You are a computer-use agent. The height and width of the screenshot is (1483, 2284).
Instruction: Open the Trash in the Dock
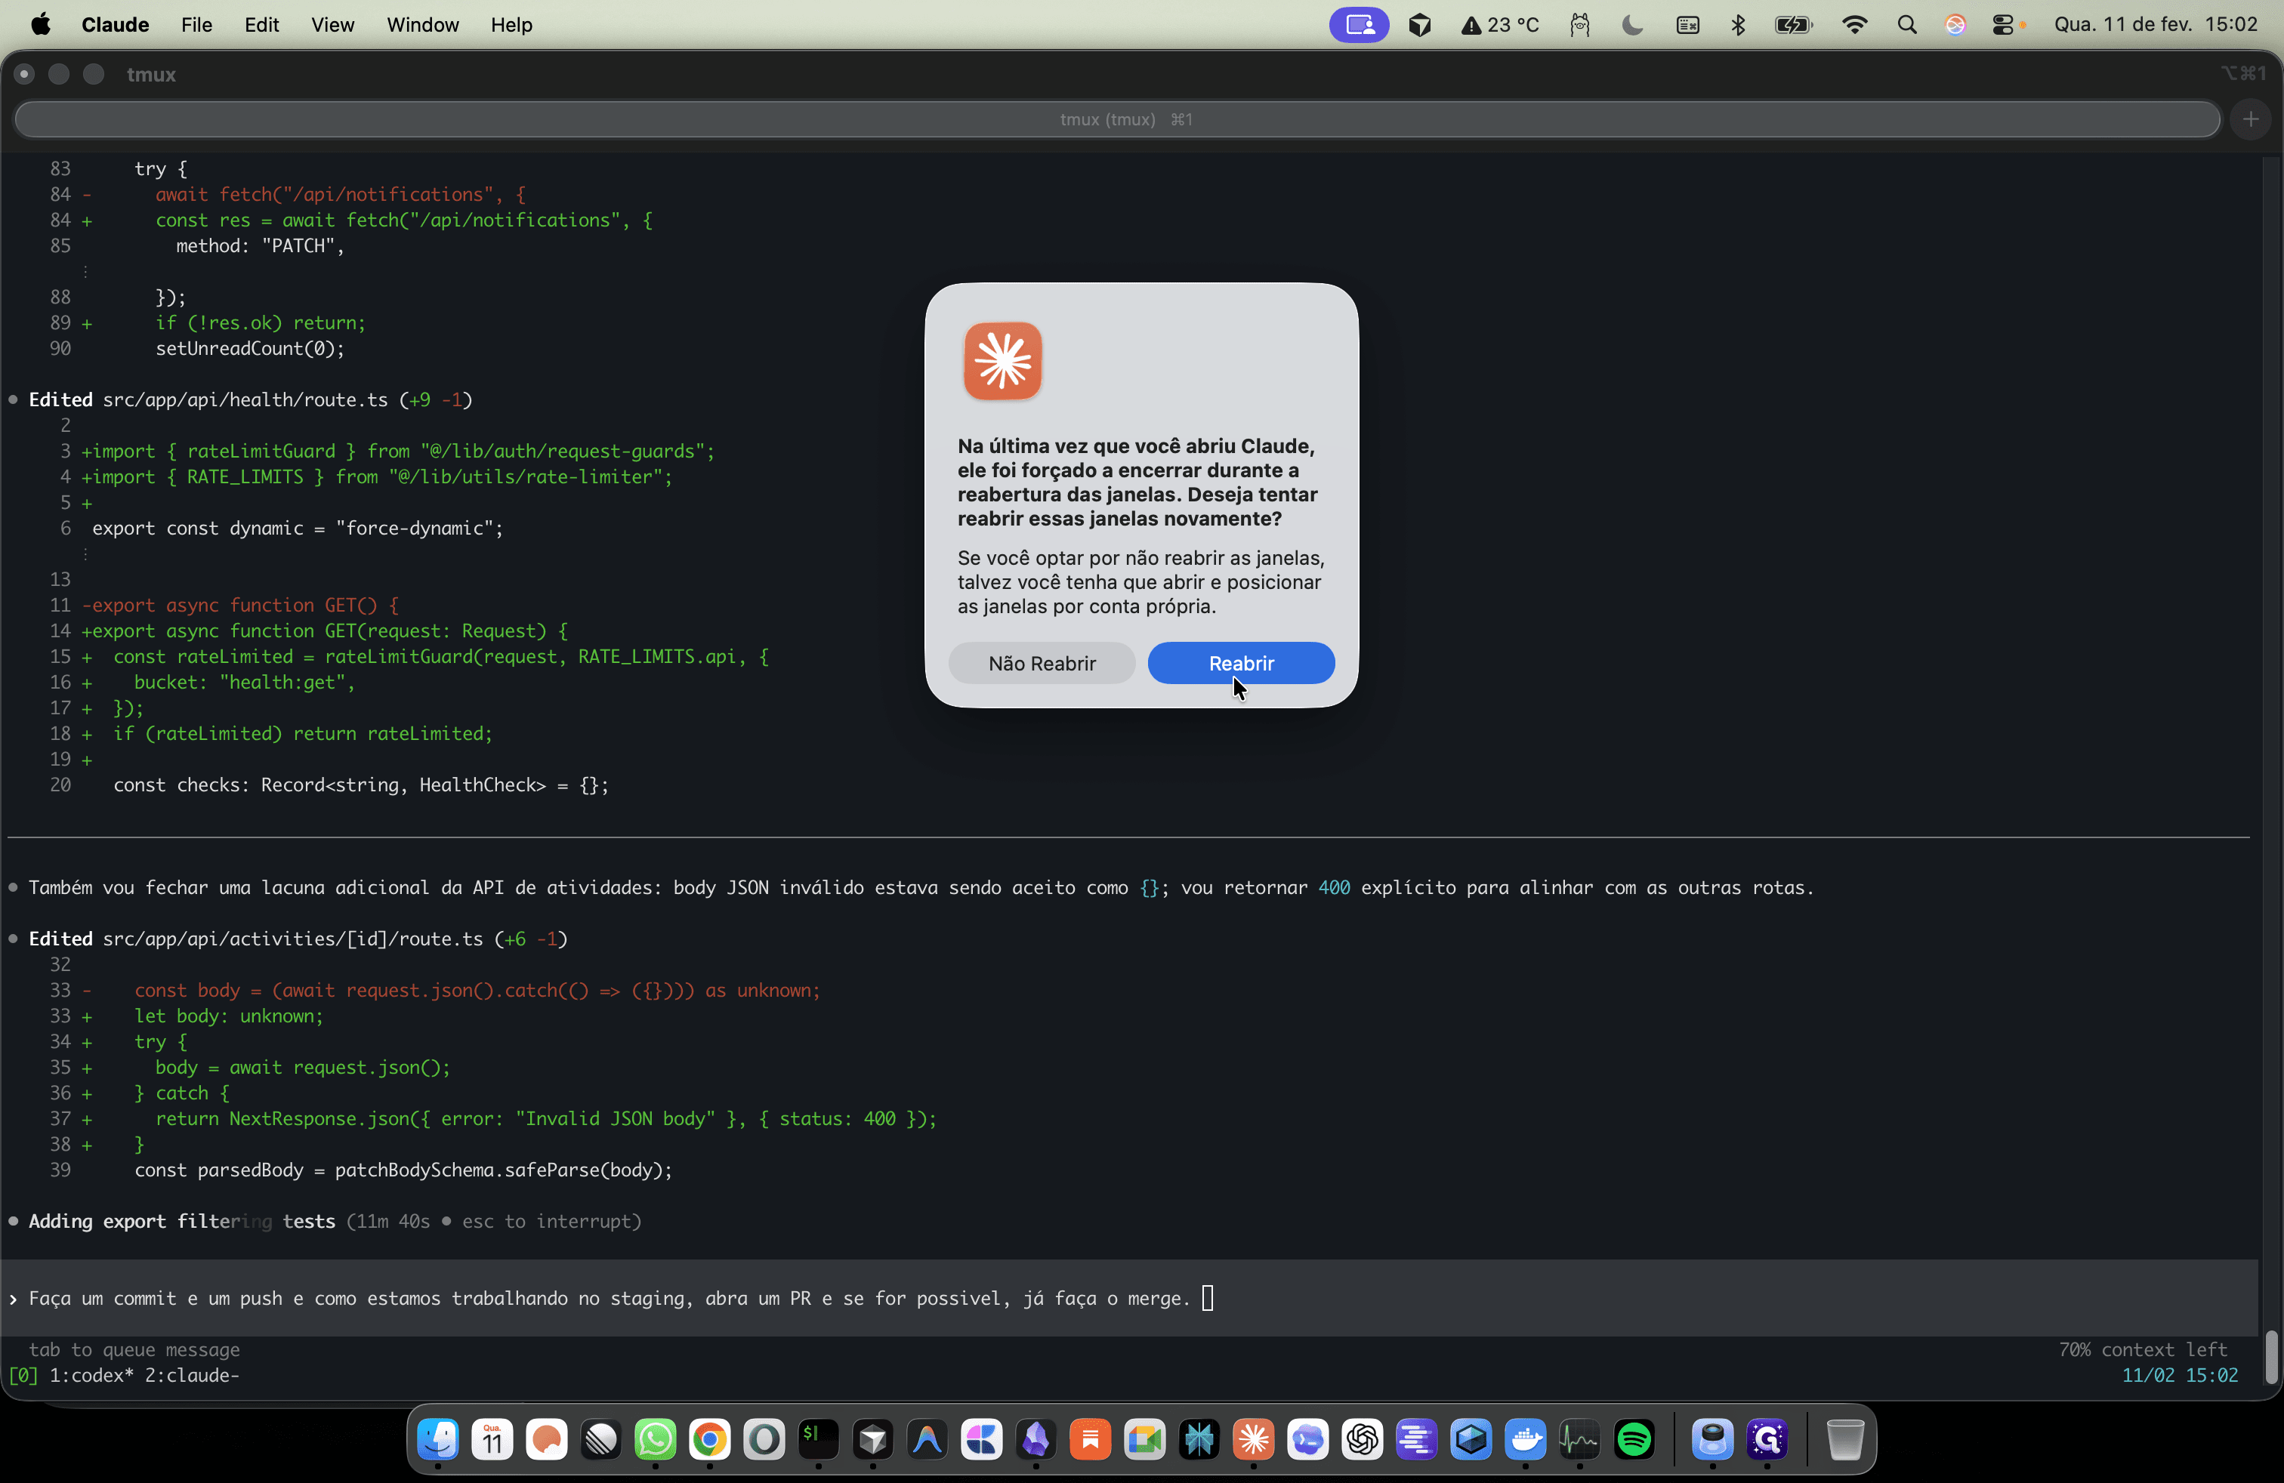pyautogui.click(x=1844, y=1439)
